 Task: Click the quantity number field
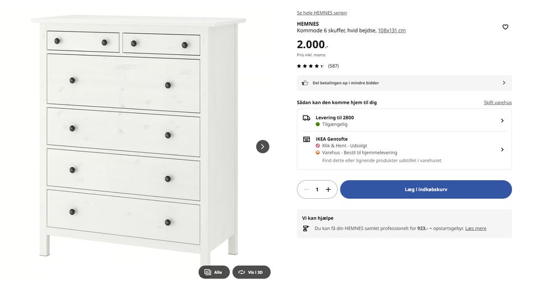tap(317, 189)
